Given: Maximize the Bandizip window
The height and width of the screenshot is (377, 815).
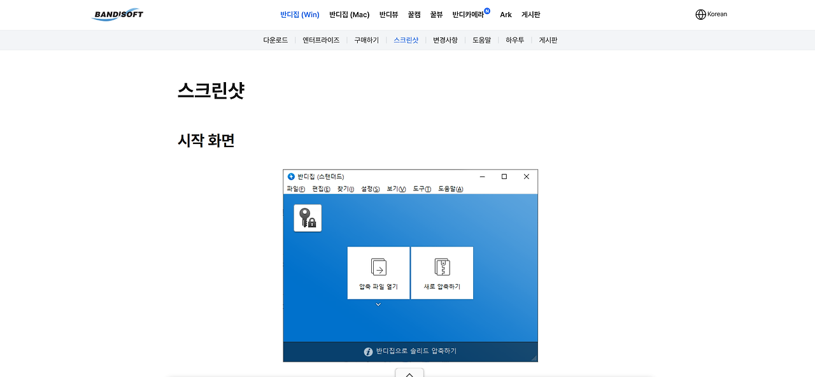Looking at the screenshot, I should click(504, 176).
